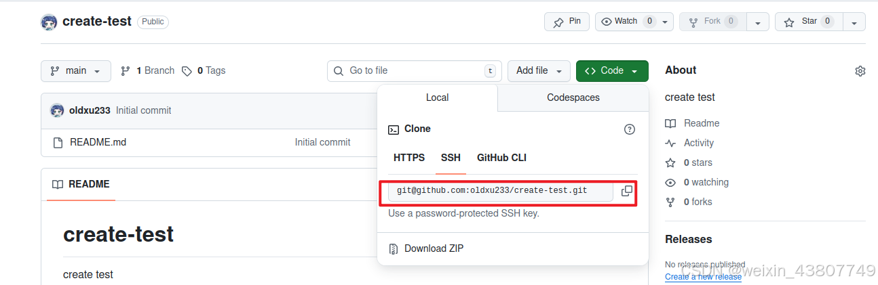
Task: Switch to the Codespaces tab
Action: pos(573,97)
